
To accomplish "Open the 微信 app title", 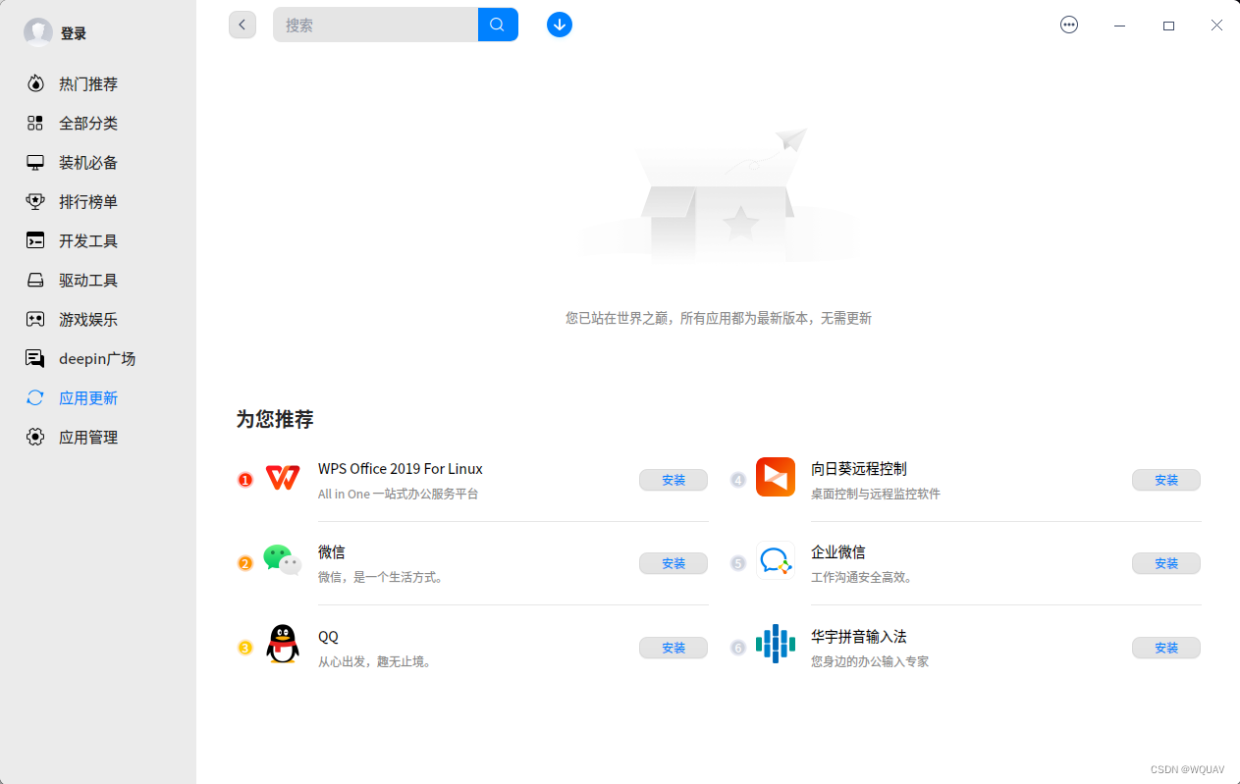I will [x=332, y=552].
